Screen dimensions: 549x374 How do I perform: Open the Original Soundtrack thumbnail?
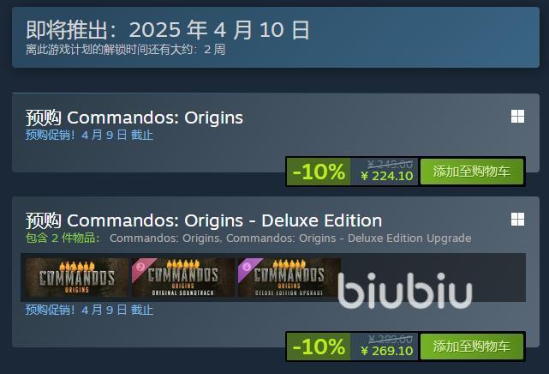183,278
